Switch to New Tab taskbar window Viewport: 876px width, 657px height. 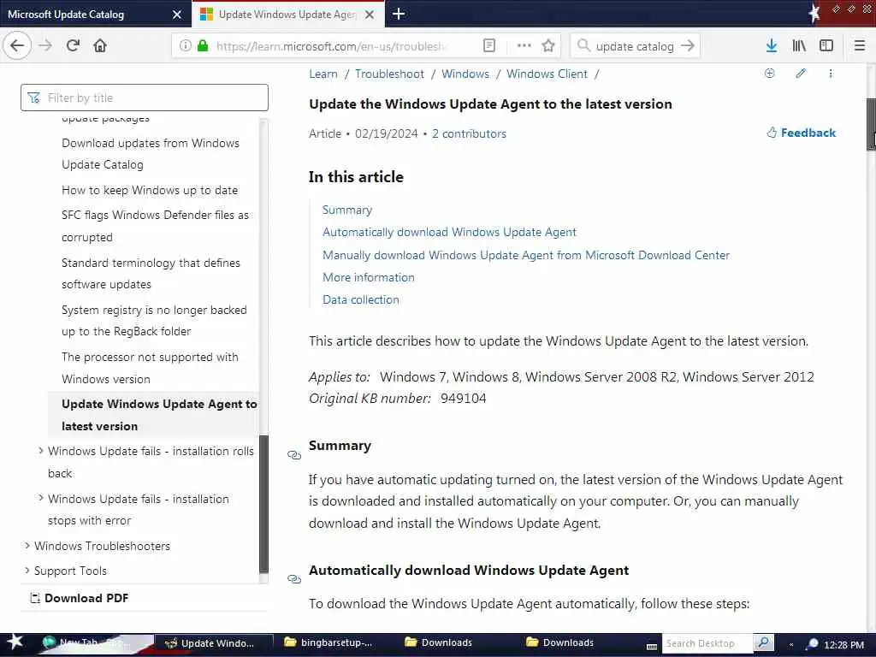[x=92, y=643]
